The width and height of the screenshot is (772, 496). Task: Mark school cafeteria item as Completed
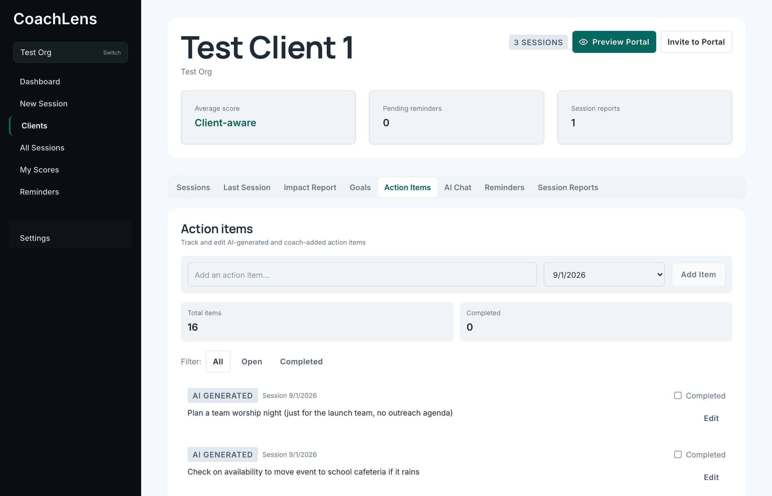[x=678, y=454]
